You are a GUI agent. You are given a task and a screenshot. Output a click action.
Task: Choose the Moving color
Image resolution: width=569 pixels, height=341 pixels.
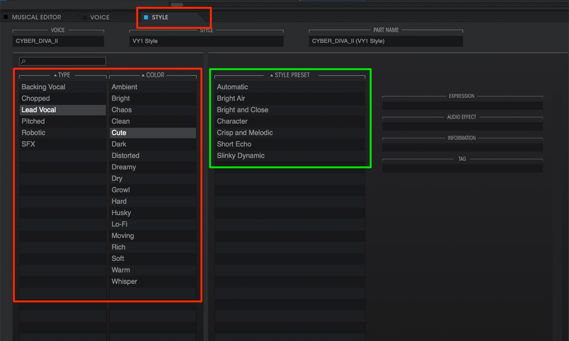pyautogui.click(x=153, y=236)
